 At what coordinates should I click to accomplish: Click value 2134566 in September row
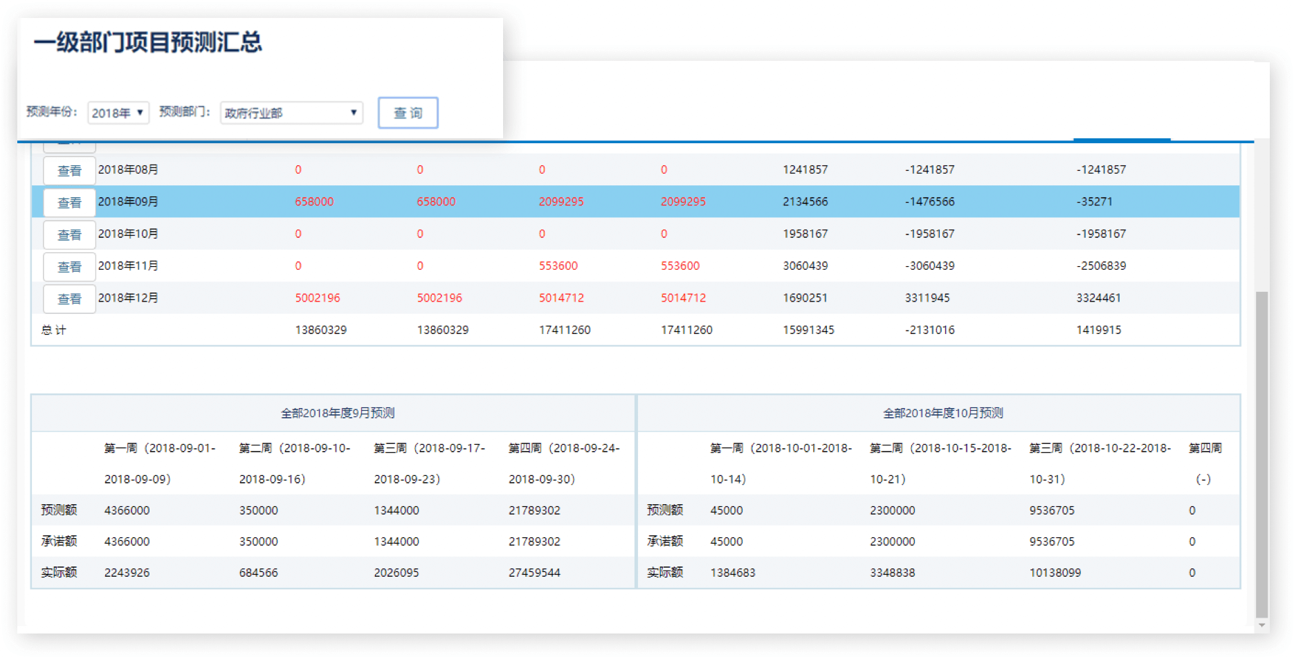[x=805, y=201]
